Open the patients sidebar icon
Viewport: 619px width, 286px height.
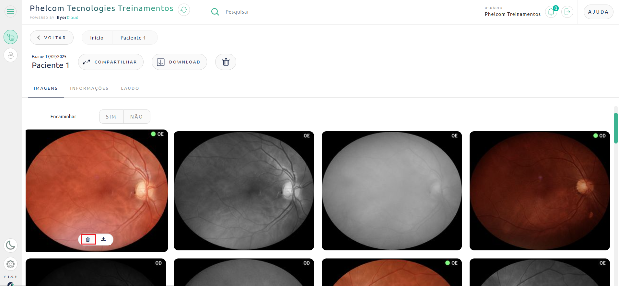(x=11, y=55)
